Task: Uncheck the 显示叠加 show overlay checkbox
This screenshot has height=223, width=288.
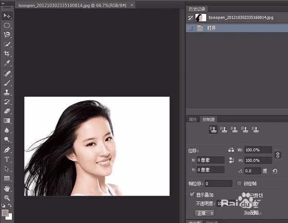Action: (192, 195)
